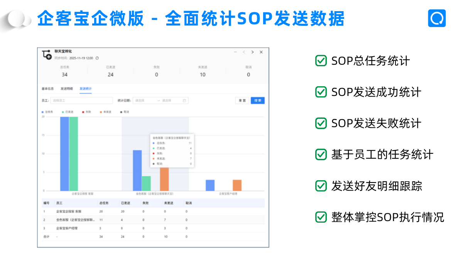Switch to the 发送明细 tab
Image resolution: width=463 pixels, height=260 pixels.
(66, 89)
